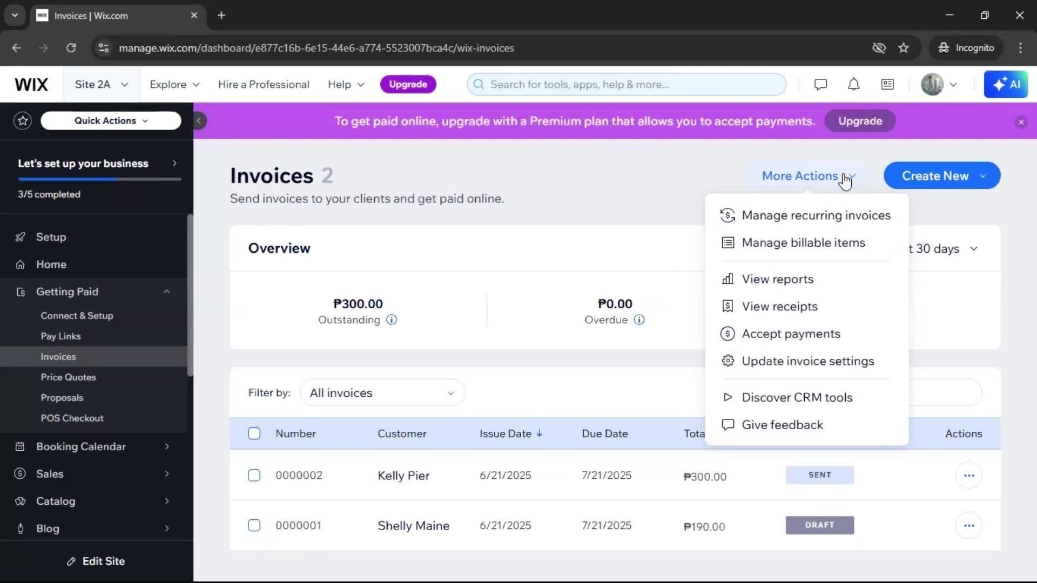1037x583 pixels.
Task: Click the sidebar vertical scrollbar
Action: [190, 295]
